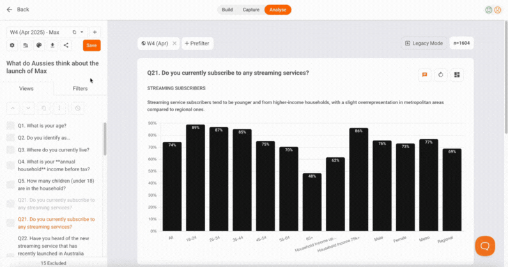This screenshot has height=267, width=508.
Task: Click the refresh icon on chart card
Action: (x=441, y=75)
